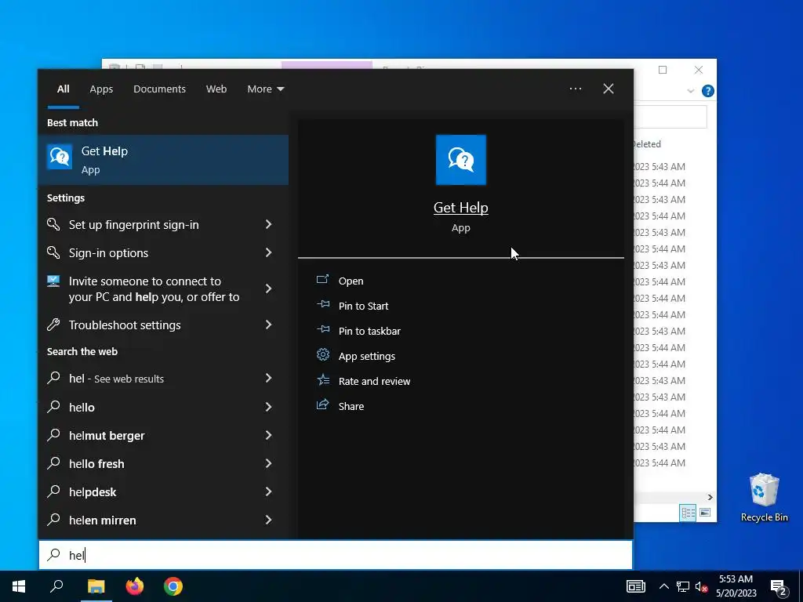Expand the Sign-in options arrow
The height and width of the screenshot is (602, 803).
(x=268, y=253)
